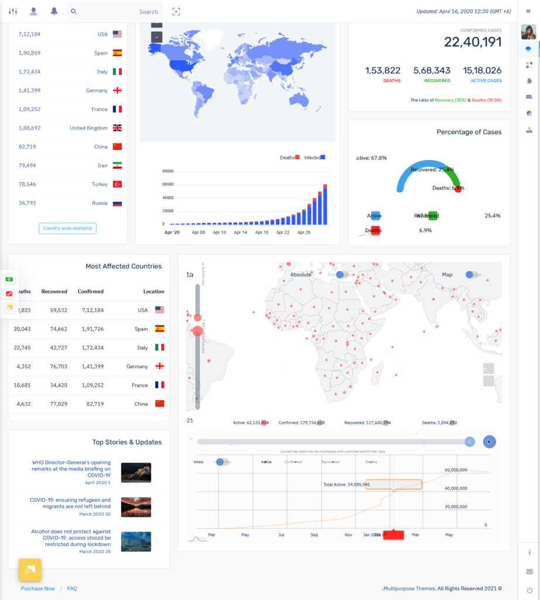Open the mail envelope sidebar icon
The width and height of the screenshot is (540, 600).
coord(529,571)
